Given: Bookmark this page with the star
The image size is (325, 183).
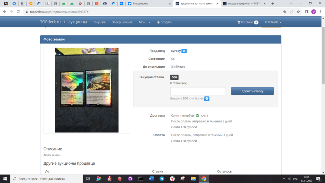Looking at the screenshot, I should pyautogui.click(x=298, y=12).
